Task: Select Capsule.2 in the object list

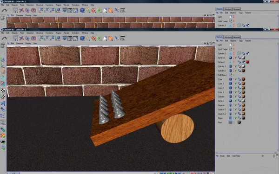Action: coord(222,114)
